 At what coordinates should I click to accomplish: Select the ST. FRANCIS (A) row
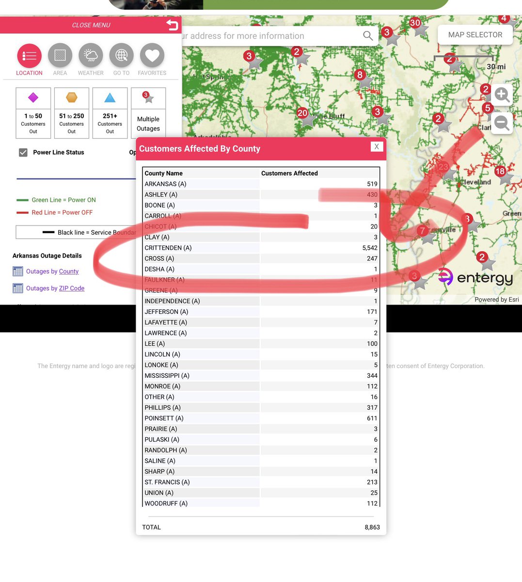261,482
